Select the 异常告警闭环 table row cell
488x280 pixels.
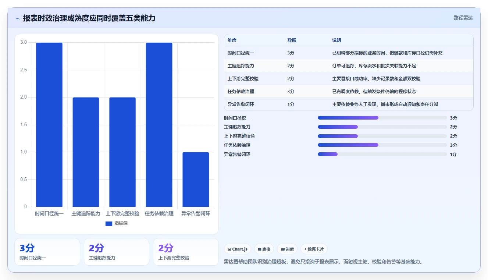click(x=241, y=104)
